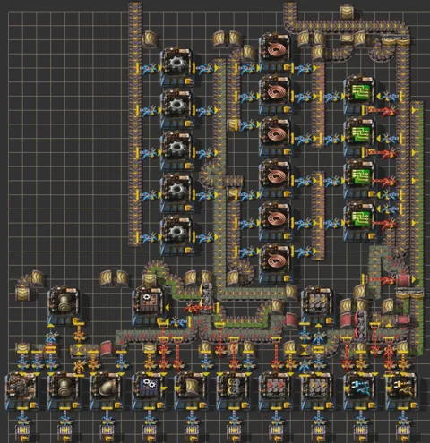Select the pipe-to-ground assembler in bottom row
Screen dimensions: 430x443
(107, 390)
